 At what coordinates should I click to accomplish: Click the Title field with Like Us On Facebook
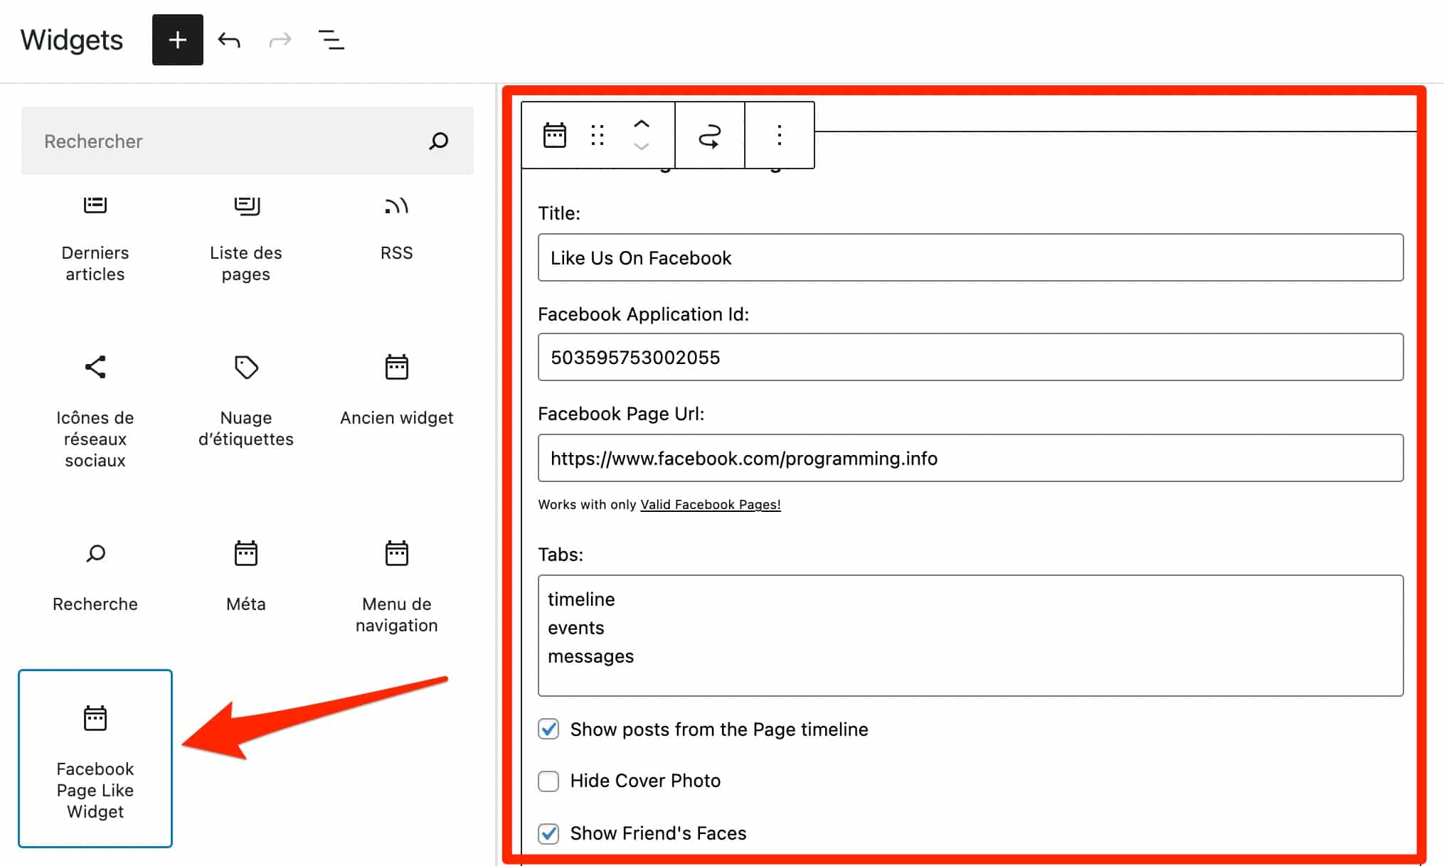(971, 257)
